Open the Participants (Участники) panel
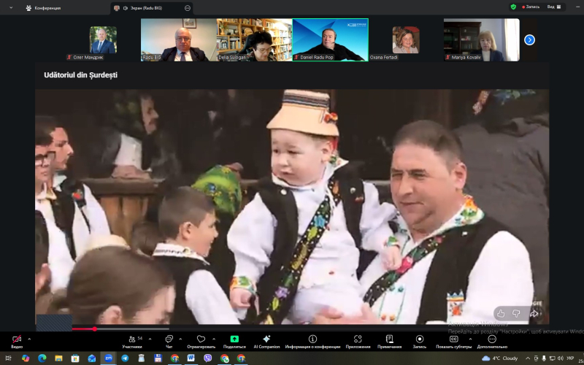The width and height of the screenshot is (584, 365). coord(131,339)
